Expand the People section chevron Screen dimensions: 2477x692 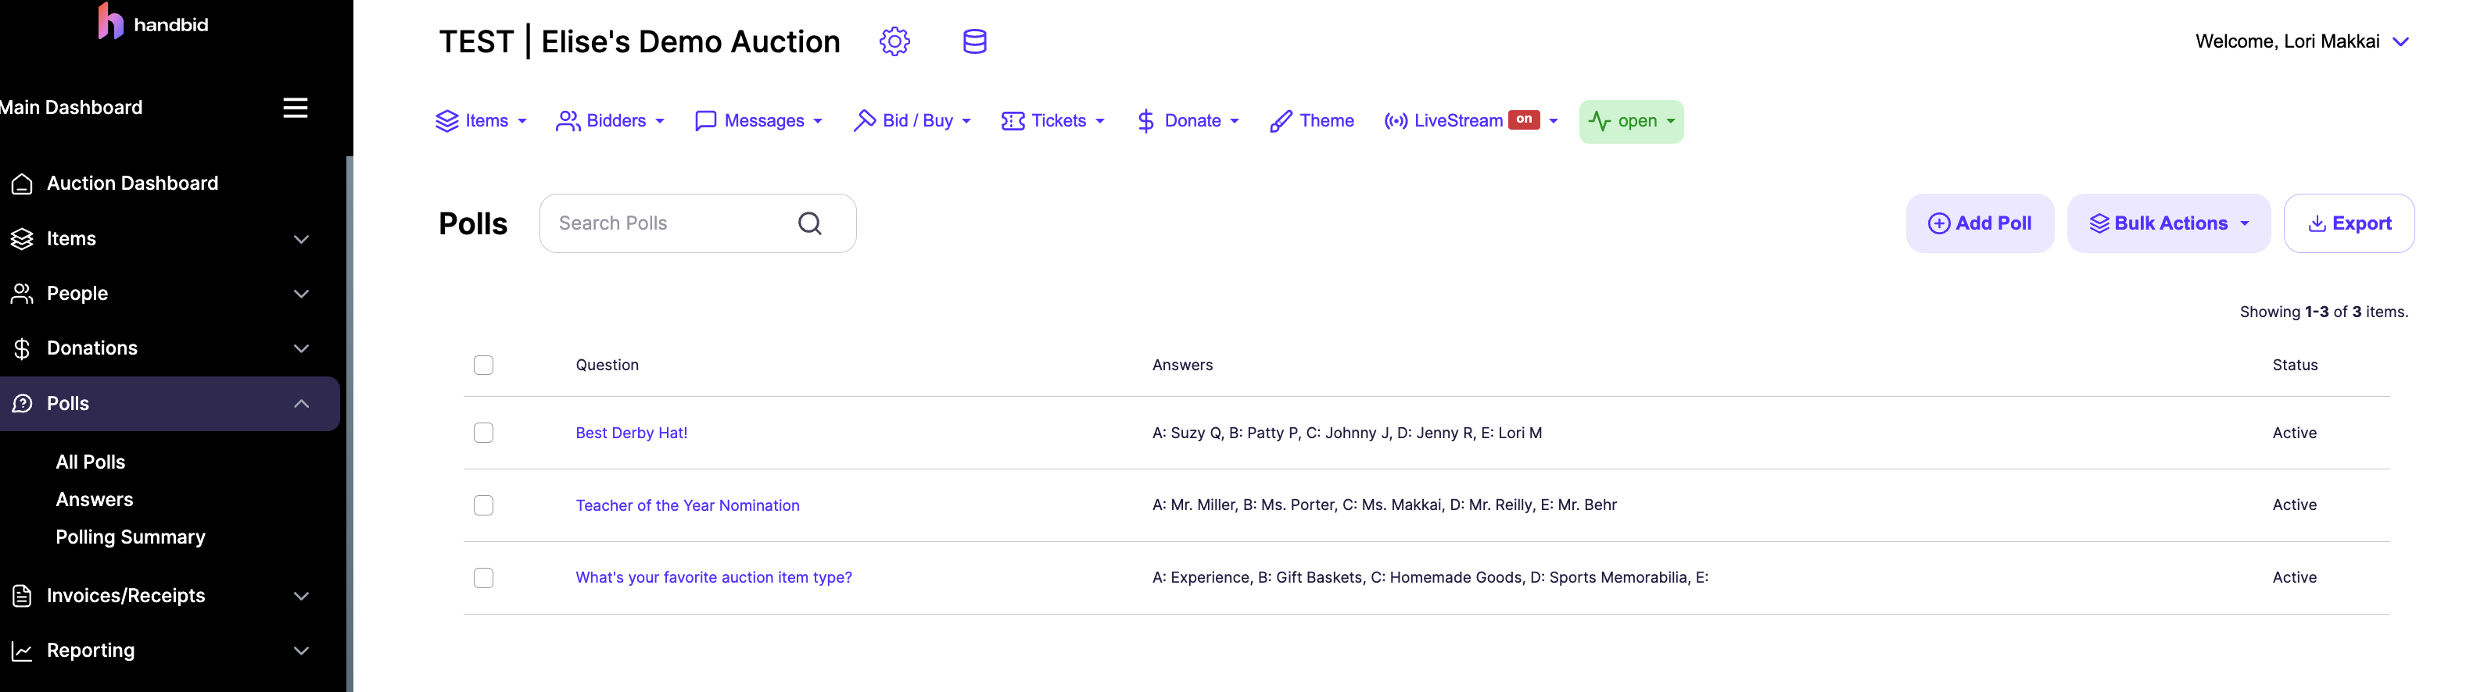point(301,294)
